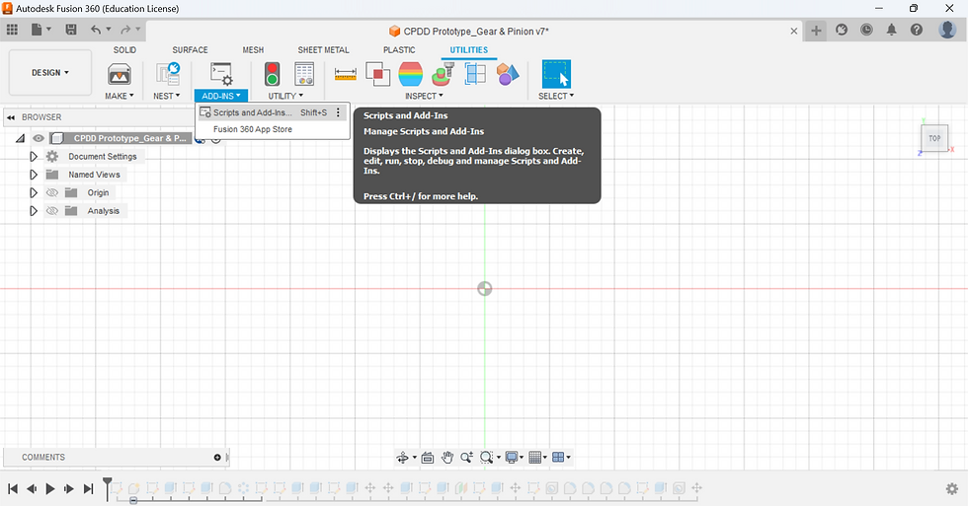Image resolution: width=968 pixels, height=506 pixels.
Task: Click the traffic light compute icon
Action: (x=273, y=74)
